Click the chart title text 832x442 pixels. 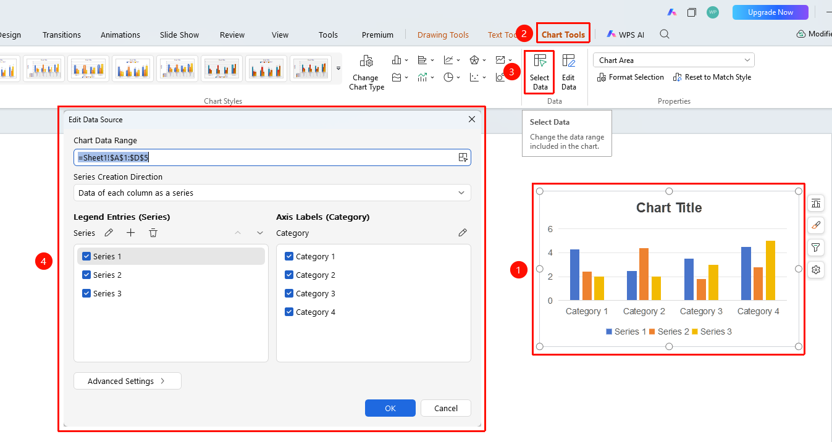point(669,208)
